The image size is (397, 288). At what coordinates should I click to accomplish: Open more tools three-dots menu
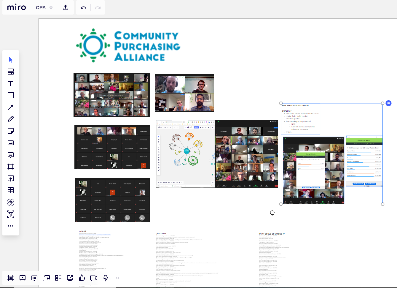[x=11, y=226]
